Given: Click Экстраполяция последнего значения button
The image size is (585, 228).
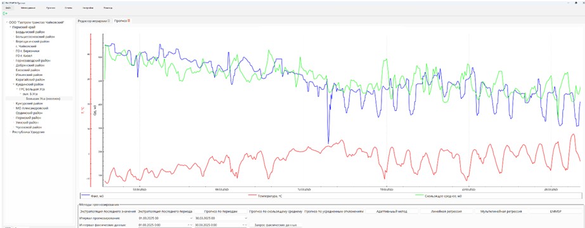Looking at the screenshot, I should click(108, 212).
